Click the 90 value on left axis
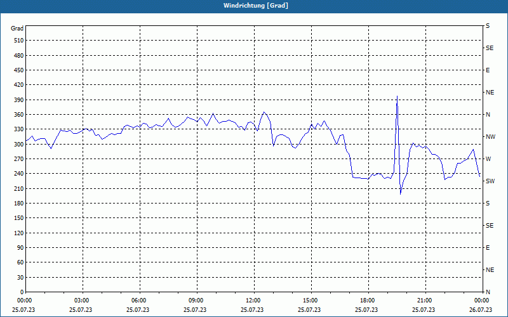The image size is (508, 317). click(x=20, y=248)
